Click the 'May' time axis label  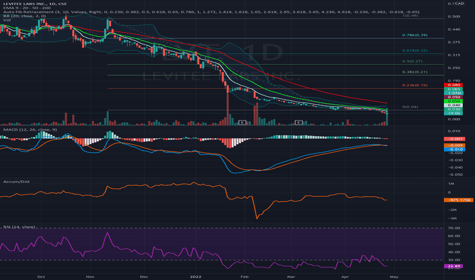pos(394,276)
